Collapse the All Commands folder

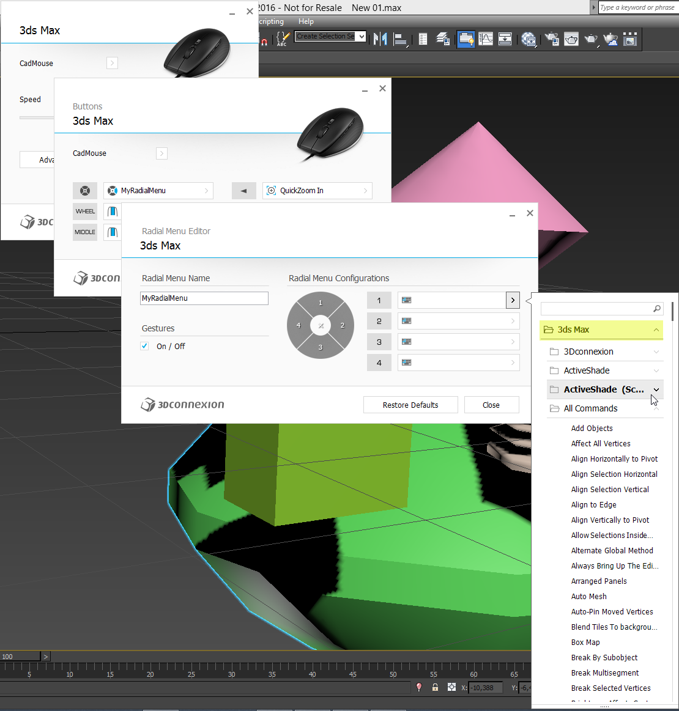(656, 408)
